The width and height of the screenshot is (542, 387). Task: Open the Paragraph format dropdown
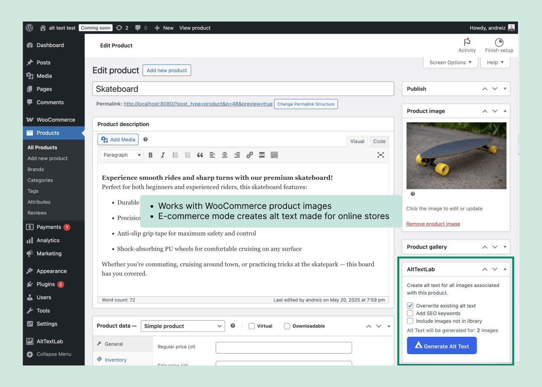pos(121,155)
